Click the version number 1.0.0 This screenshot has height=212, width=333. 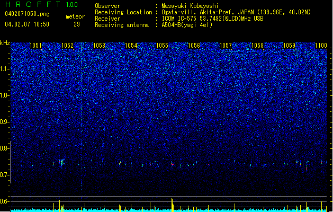(72, 5)
